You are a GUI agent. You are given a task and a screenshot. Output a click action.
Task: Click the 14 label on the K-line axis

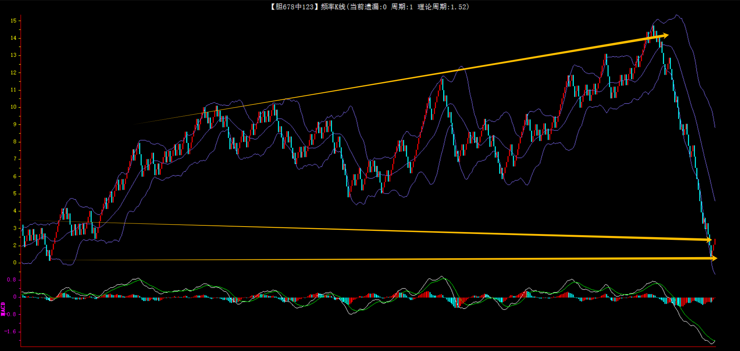pyautogui.click(x=14, y=38)
